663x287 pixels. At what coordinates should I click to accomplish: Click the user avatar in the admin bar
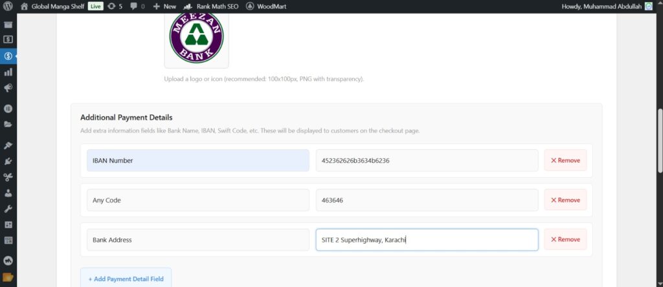[649, 6]
